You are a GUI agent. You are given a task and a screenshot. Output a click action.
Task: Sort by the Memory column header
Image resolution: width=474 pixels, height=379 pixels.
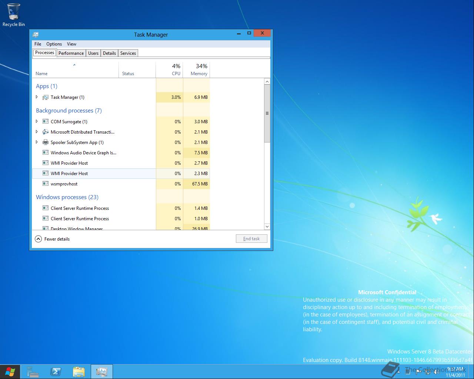197,70
